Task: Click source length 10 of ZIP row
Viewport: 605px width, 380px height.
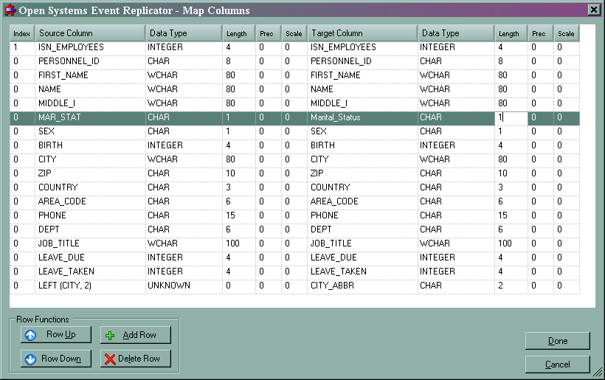Action: (x=239, y=173)
